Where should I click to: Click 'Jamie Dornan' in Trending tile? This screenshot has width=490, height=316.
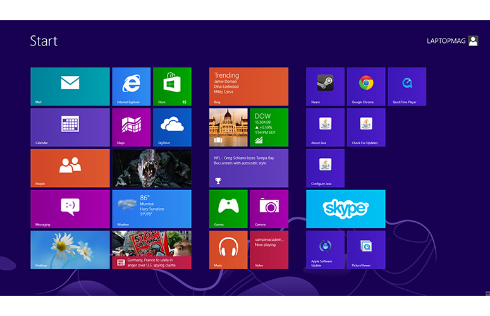pos(226,82)
